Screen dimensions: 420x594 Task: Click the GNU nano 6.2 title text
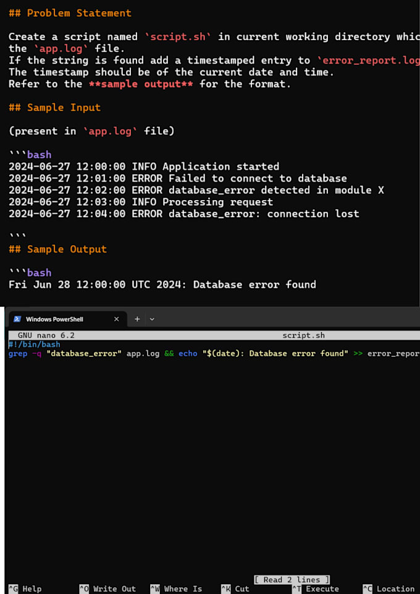click(46, 336)
